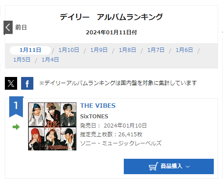Switch to the 1月9日 ranking
Viewport: 223px width, 179px height.
pyautogui.click(x=99, y=50)
